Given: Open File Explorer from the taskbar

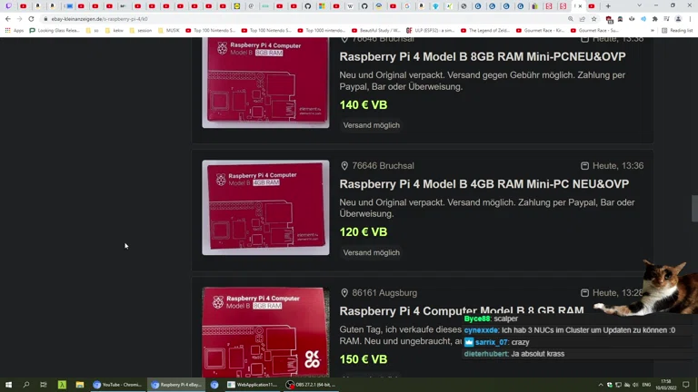Looking at the screenshot, I should (x=80, y=385).
